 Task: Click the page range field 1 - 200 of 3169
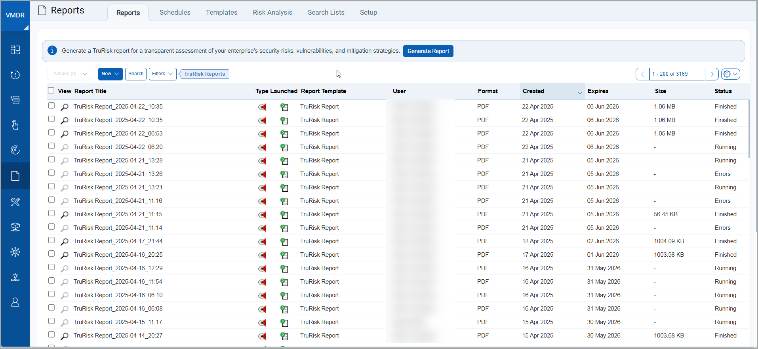(x=677, y=74)
